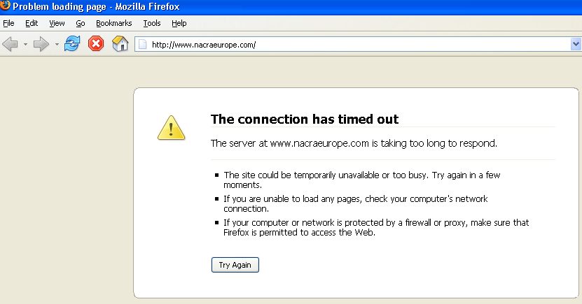Click the page icon in address bar
This screenshot has width=582, height=304.
[143, 45]
